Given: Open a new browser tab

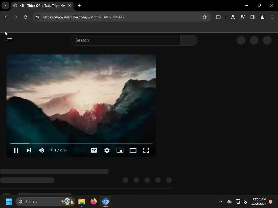Looking at the screenshot, I should coord(79,5).
